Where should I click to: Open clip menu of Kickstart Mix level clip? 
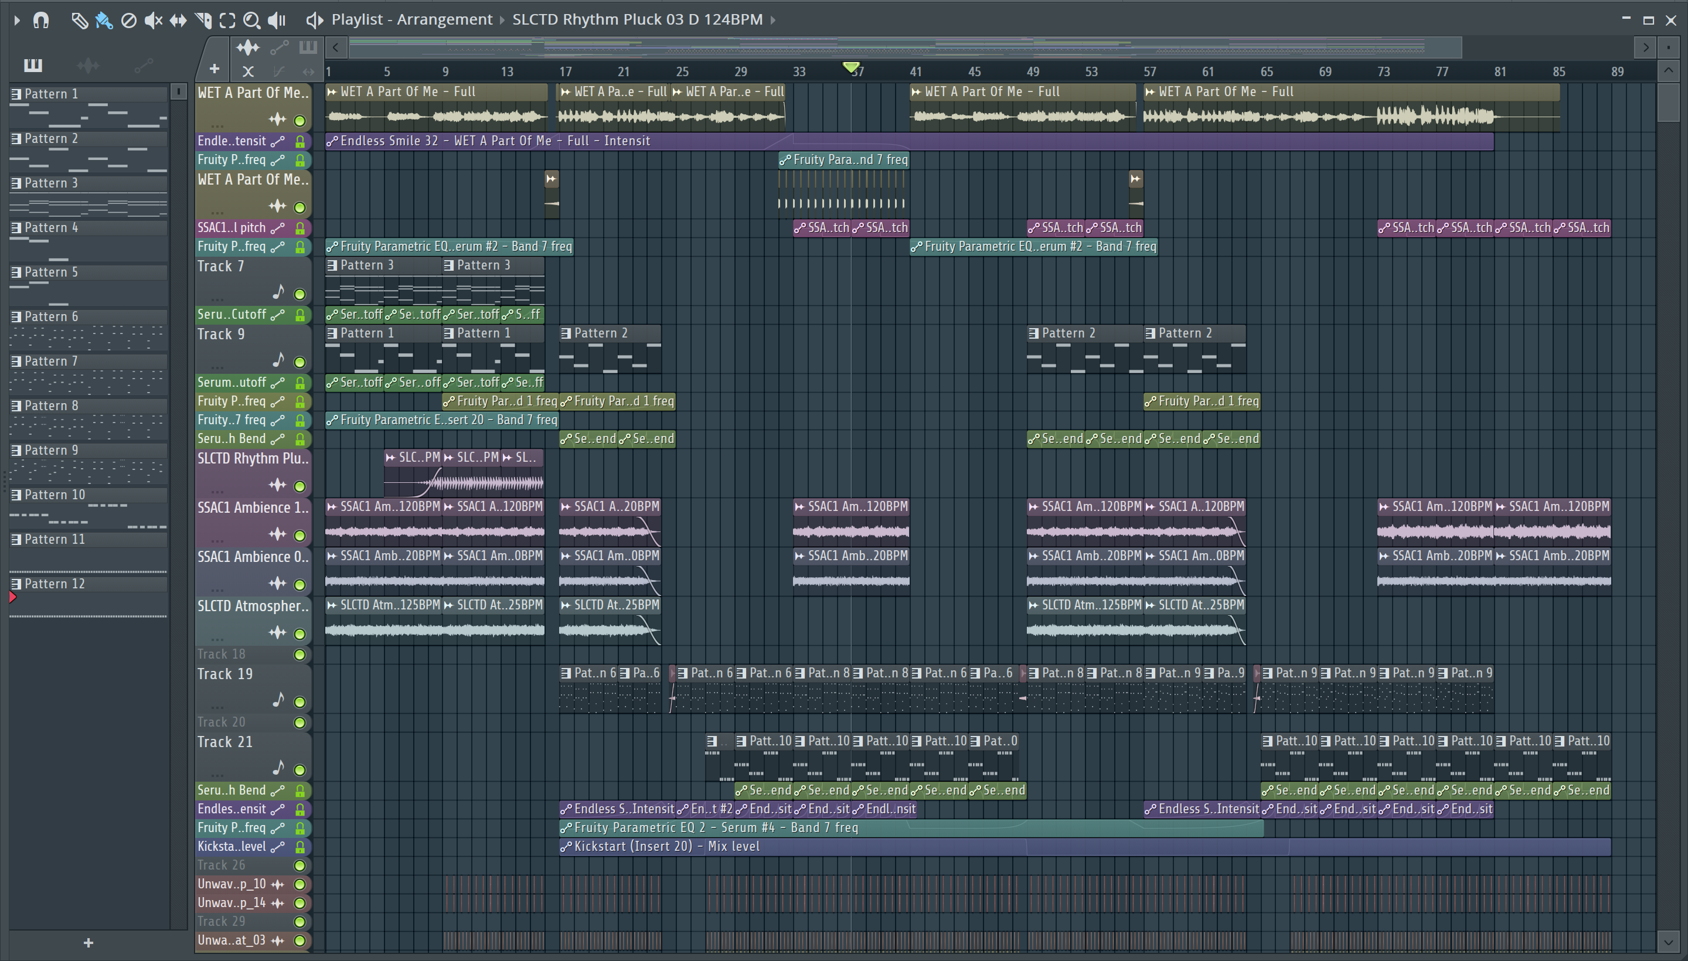566,847
